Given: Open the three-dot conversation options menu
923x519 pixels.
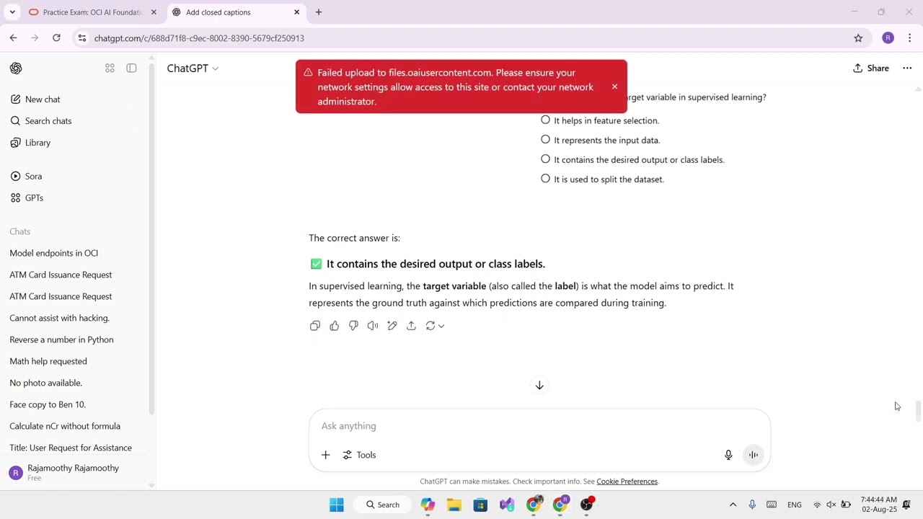Looking at the screenshot, I should point(907,68).
